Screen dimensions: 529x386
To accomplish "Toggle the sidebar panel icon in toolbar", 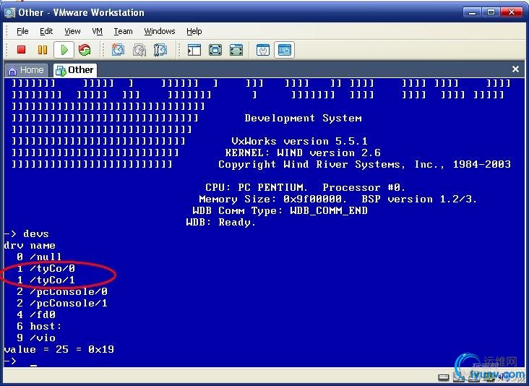I will pyautogui.click(x=194, y=50).
